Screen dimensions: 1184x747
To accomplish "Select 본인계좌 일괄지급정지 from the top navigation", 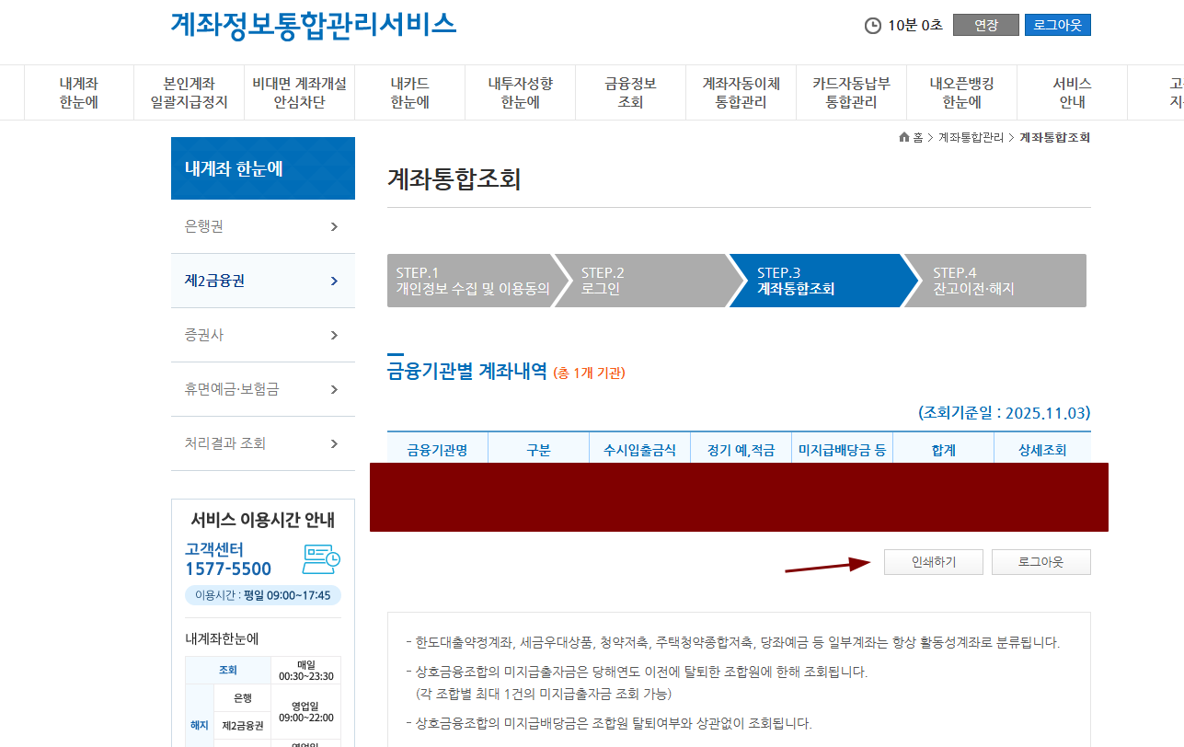I will click(189, 92).
